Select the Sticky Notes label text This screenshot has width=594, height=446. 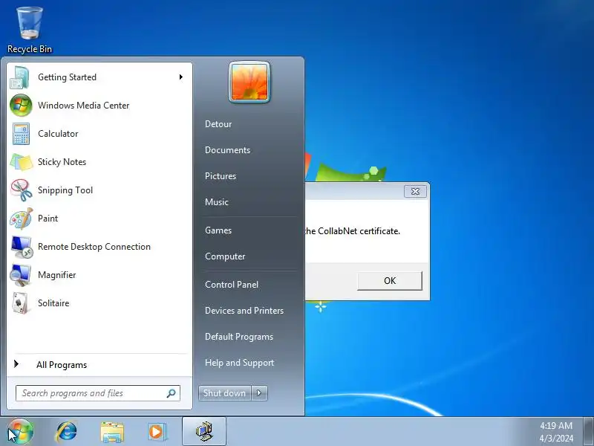(x=62, y=162)
